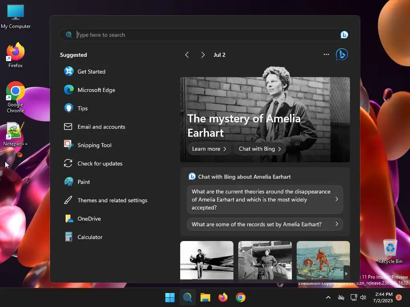Open Firefox from the taskbar
The image size is (410, 307).
click(223, 297)
